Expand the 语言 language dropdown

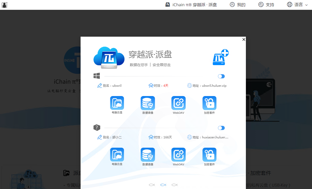pyautogui.click(x=297, y=5)
